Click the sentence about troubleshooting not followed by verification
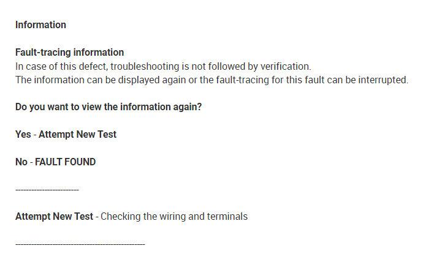This screenshot has height=270, width=442. pos(163,66)
